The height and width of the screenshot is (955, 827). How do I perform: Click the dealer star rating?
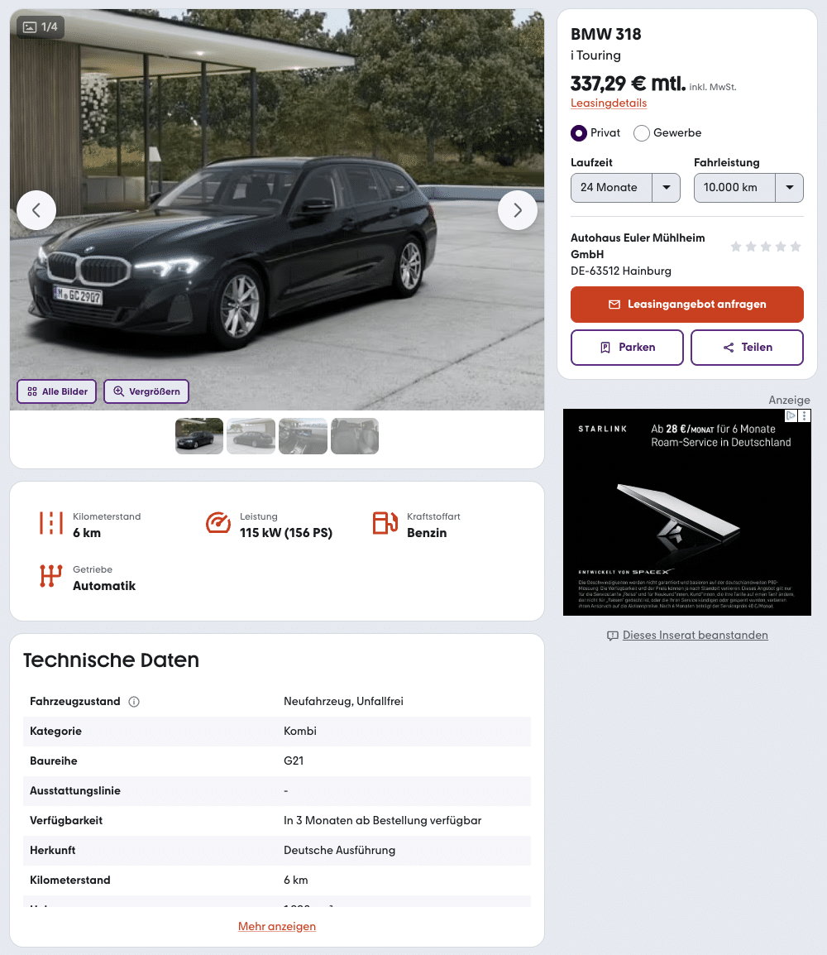pyautogui.click(x=766, y=247)
